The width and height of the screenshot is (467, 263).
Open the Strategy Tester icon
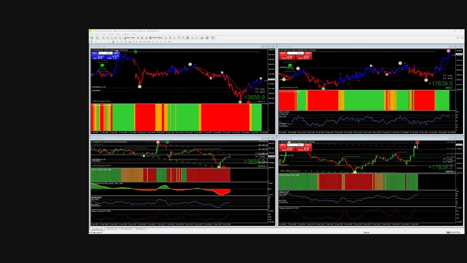click(x=120, y=38)
